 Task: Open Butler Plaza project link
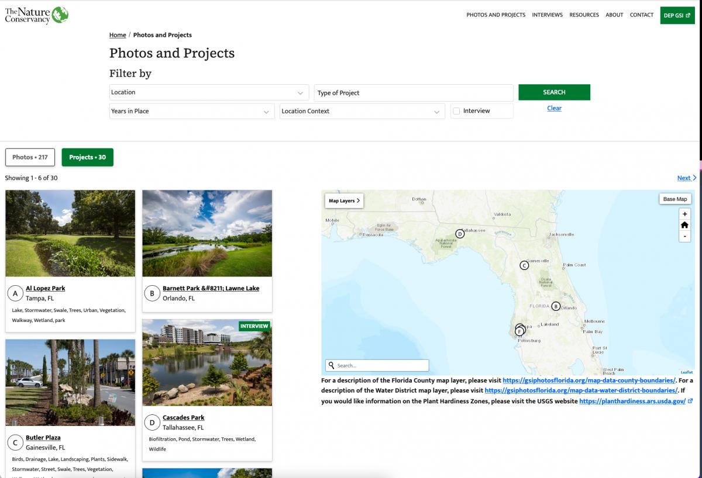[x=43, y=438]
